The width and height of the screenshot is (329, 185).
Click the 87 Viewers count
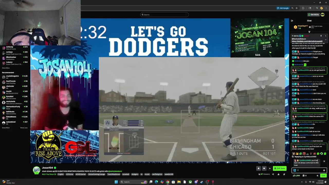tap(264, 174)
